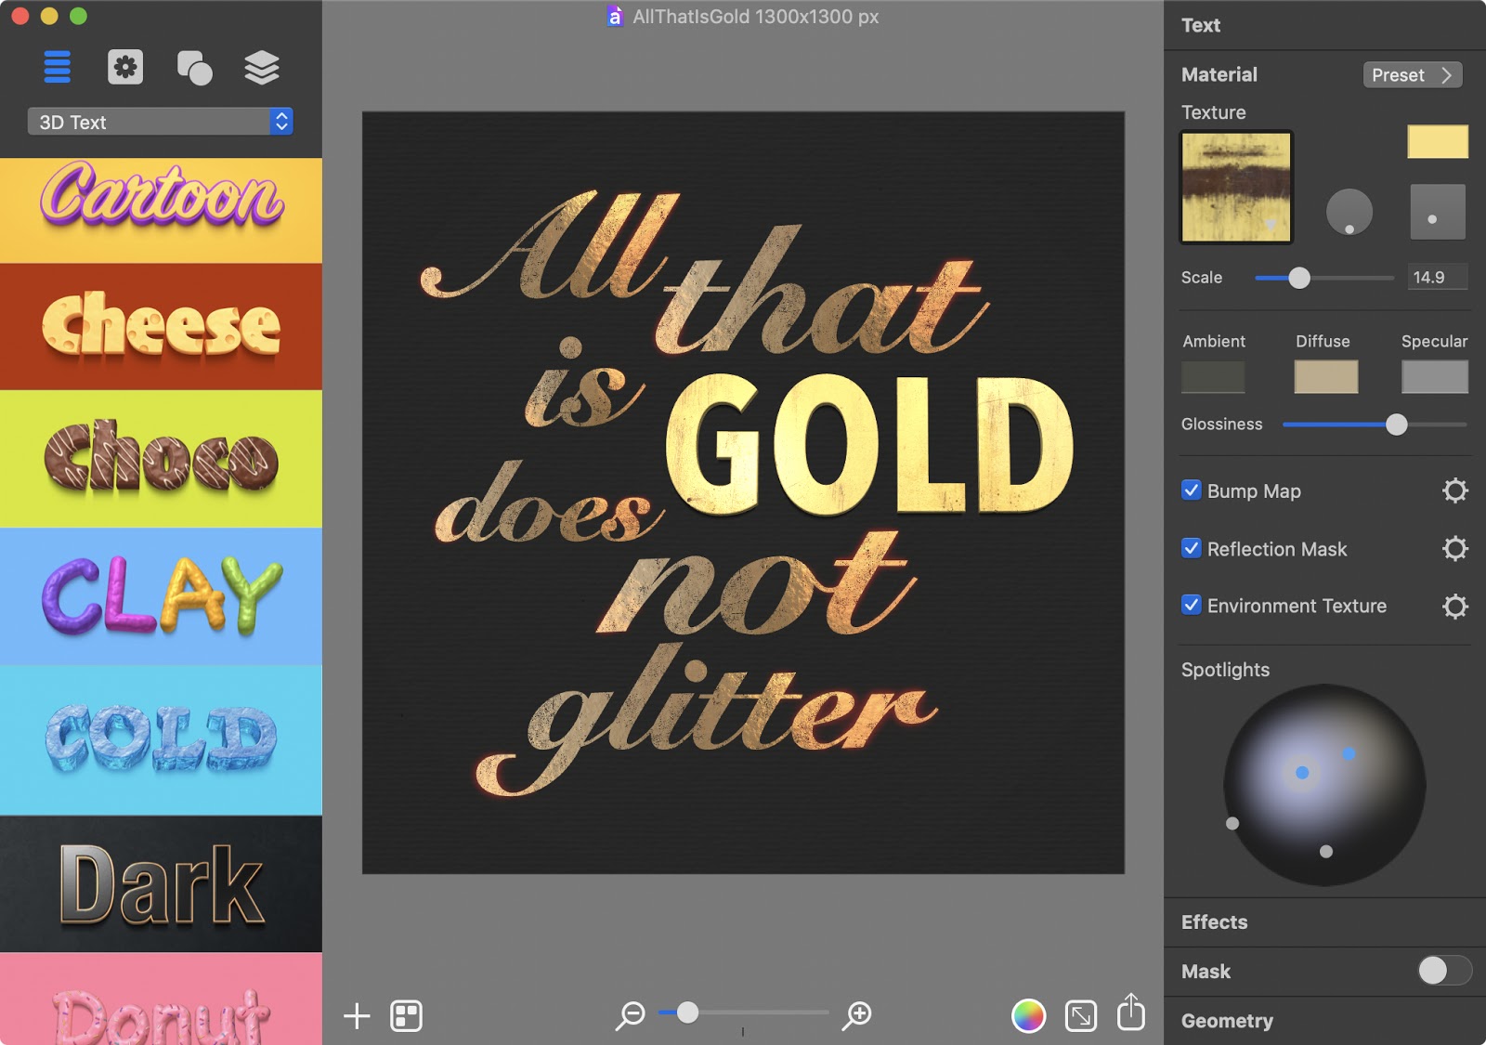This screenshot has width=1486, height=1045.
Task: Zoom in with the plus magnifier button
Action: coord(857,1015)
